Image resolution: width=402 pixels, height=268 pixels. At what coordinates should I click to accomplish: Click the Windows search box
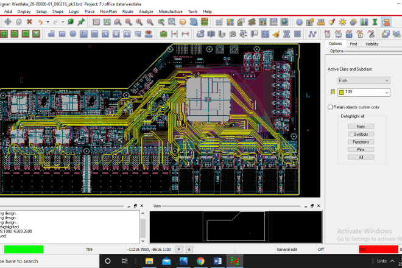click(x=49, y=261)
